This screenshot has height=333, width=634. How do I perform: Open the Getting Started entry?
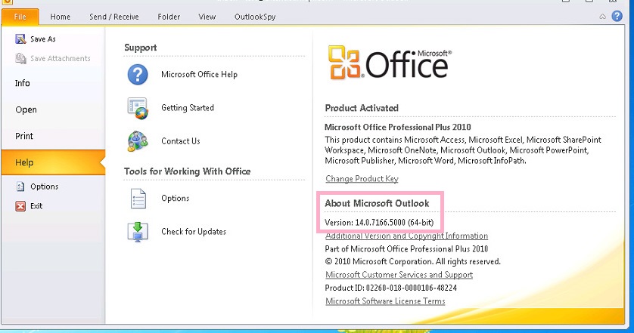[188, 108]
